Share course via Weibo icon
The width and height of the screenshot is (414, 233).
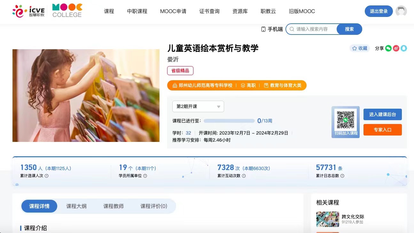click(x=396, y=48)
